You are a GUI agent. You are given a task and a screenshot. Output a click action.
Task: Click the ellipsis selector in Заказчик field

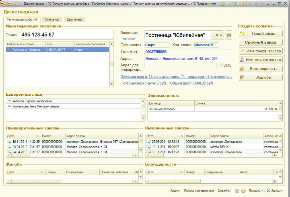point(213,35)
